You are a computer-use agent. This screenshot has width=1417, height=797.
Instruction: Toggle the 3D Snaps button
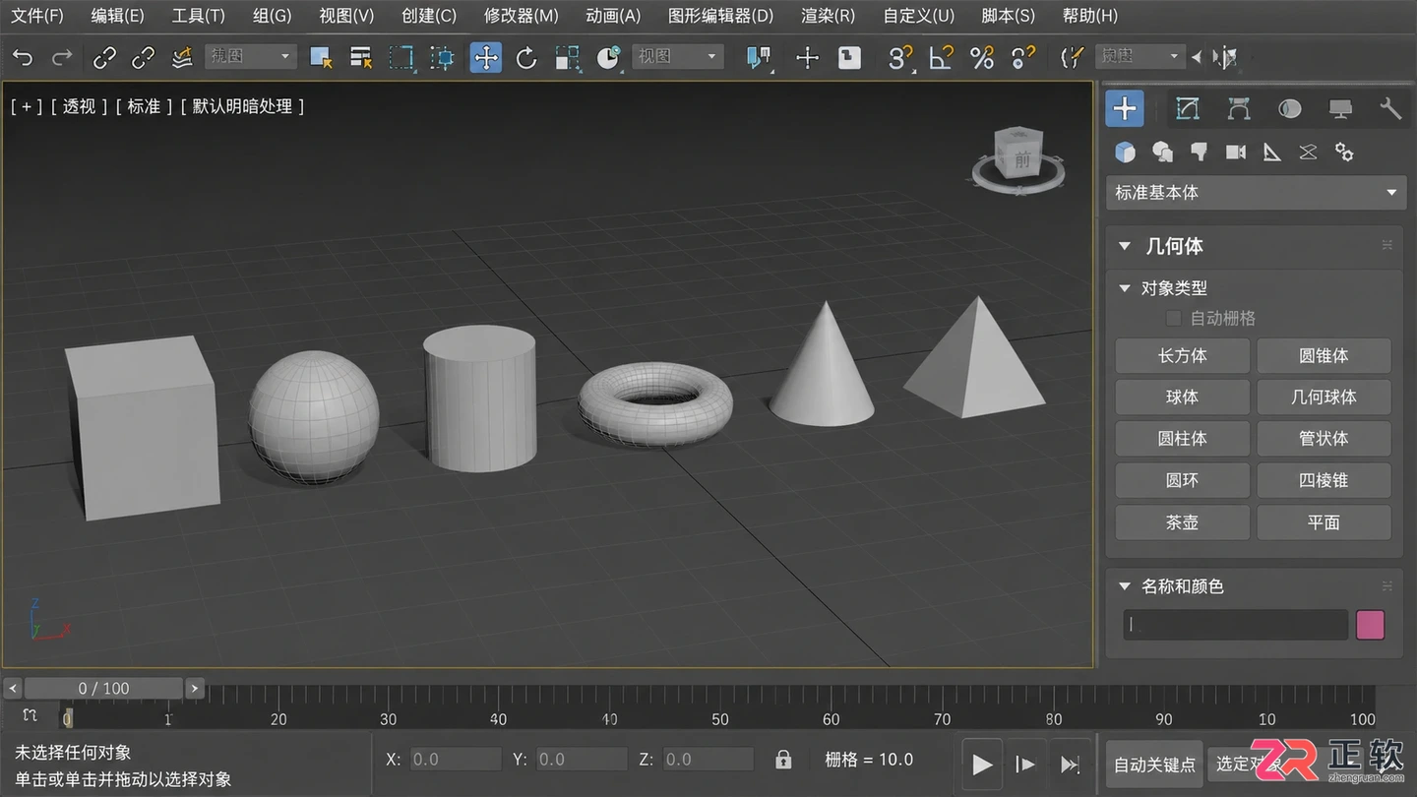[x=899, y=57]
